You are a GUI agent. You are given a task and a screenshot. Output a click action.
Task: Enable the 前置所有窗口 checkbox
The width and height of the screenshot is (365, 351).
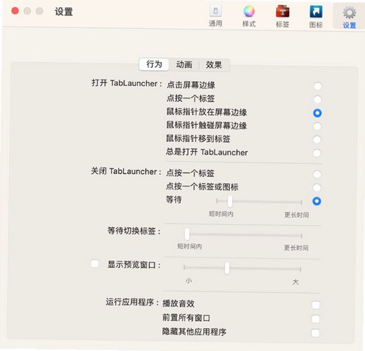[x=315, y=319]
